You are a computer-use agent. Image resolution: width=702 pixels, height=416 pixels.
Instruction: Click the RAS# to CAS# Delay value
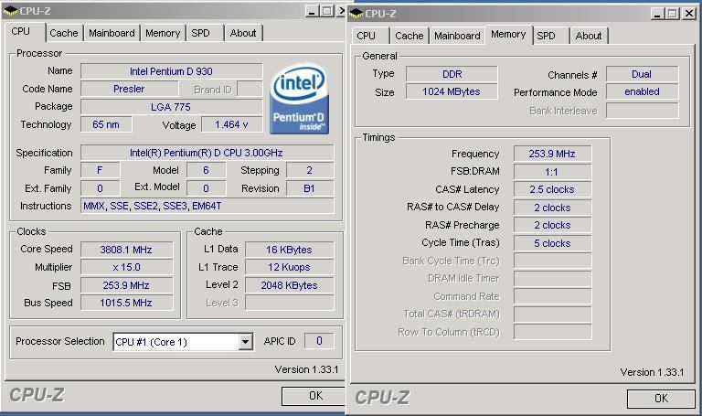[x=552, y=208]
